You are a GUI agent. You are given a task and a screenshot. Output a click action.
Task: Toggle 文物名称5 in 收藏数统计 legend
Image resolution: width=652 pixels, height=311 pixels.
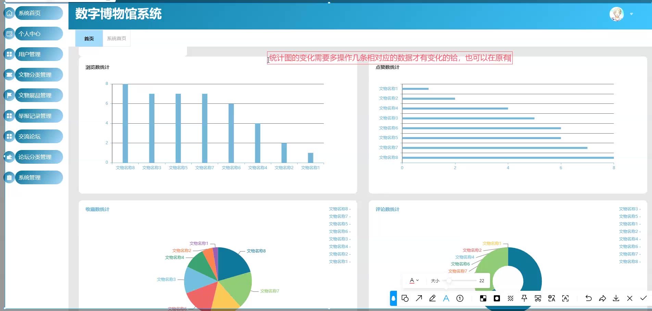point(340,224)
